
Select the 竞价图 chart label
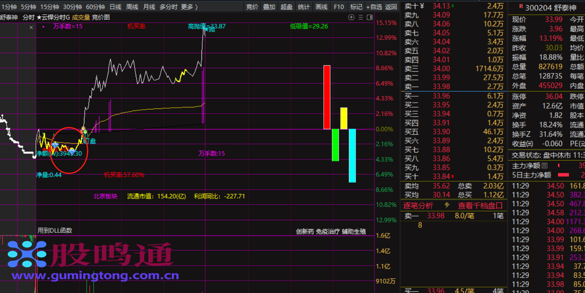(101, 17)
